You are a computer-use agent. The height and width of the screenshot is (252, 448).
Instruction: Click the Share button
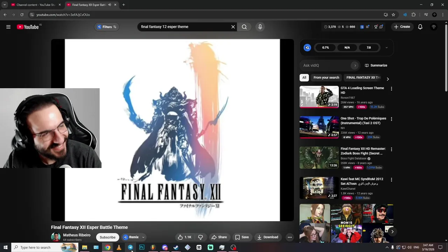pyautogui.click(x=219, y=237)
